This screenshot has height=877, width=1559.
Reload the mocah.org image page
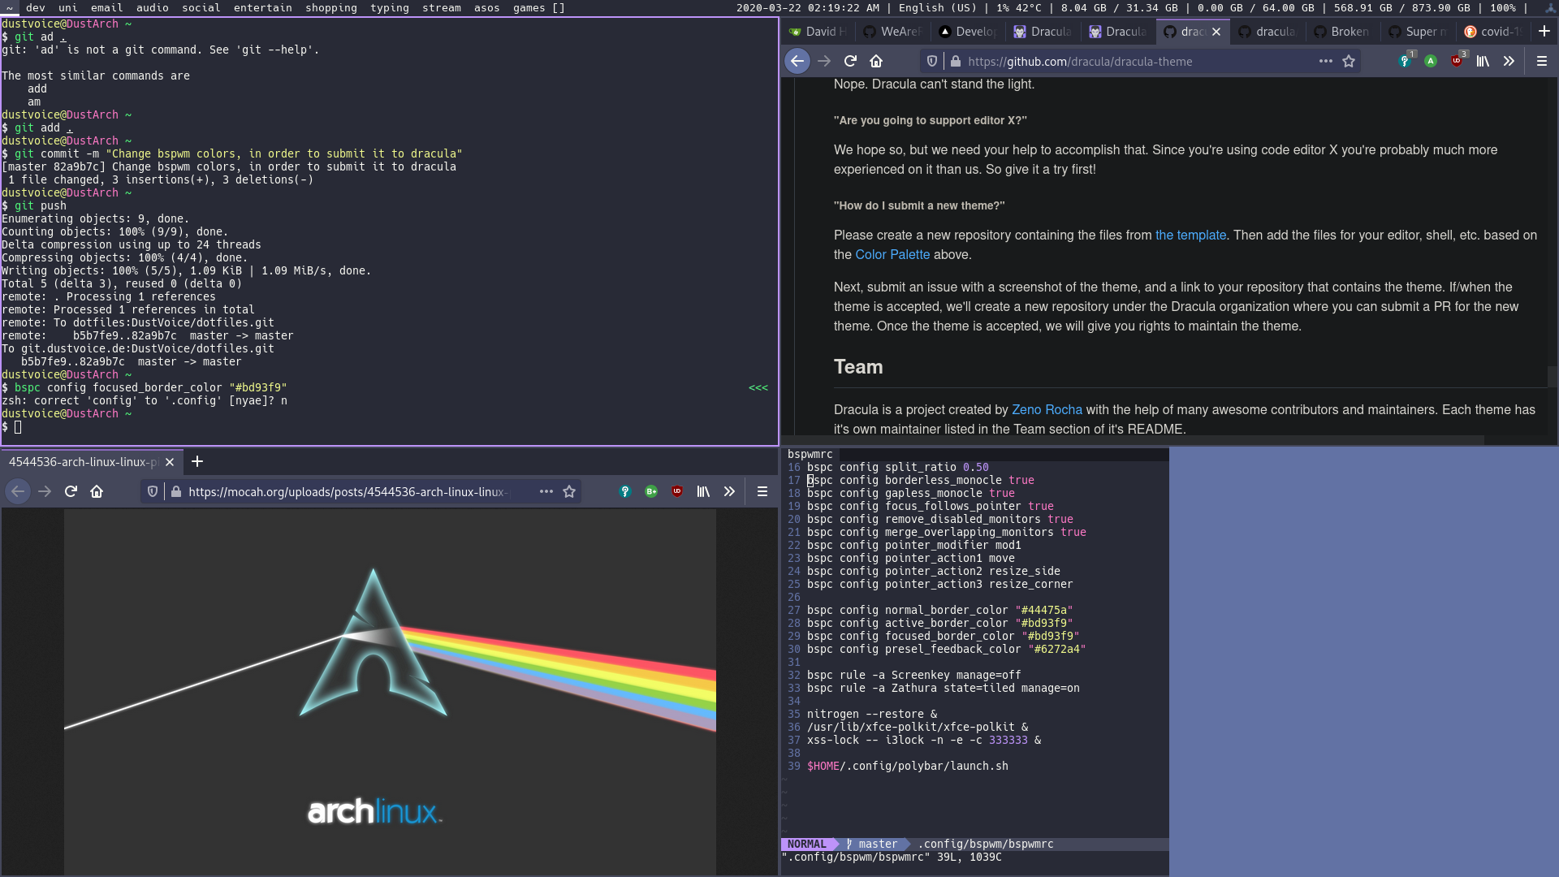pyautogui.click(x=71, y=491)
